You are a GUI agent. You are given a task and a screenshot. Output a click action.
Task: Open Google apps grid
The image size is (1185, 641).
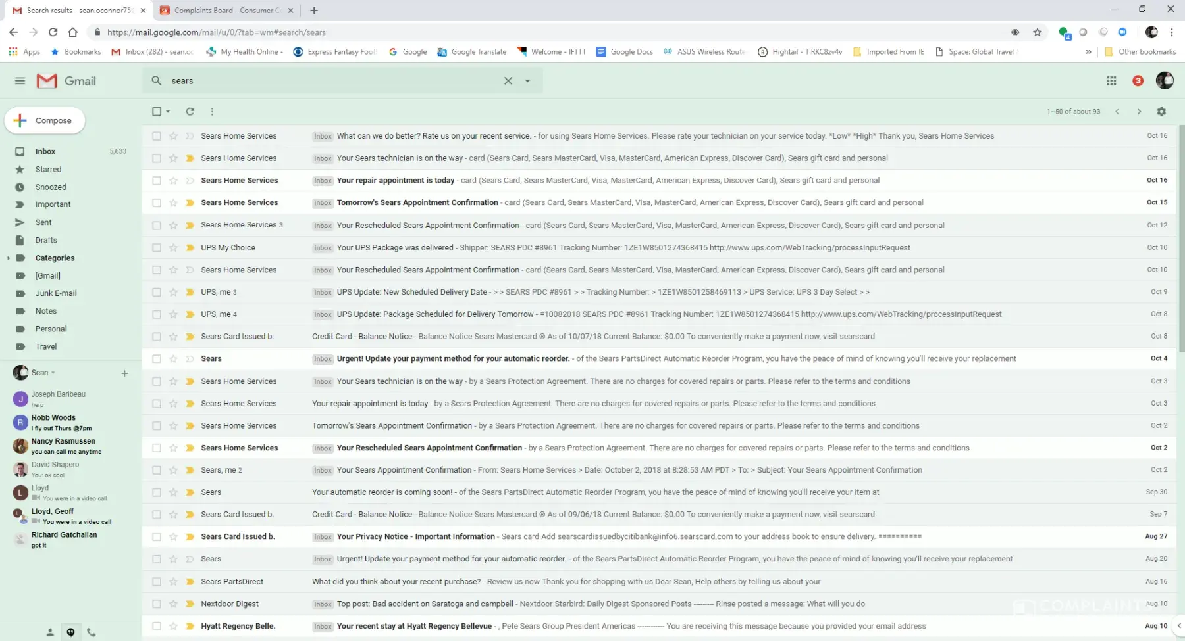1111,81
